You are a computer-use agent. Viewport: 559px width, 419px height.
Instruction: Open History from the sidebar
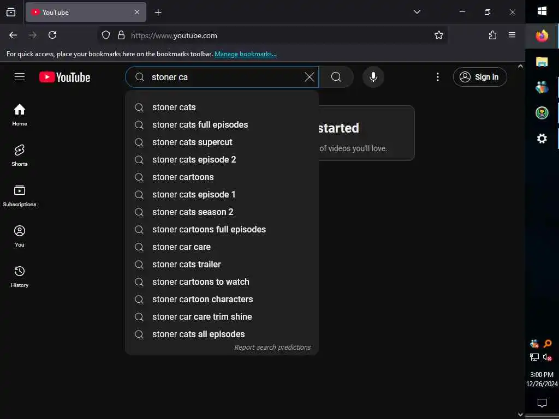click(x=20, y=277)
